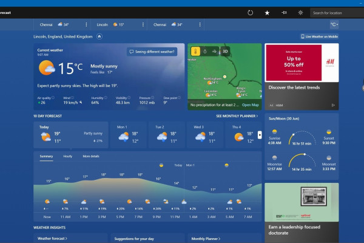Click sun marker above Mon 1 timeline
364x243 pixels.
(x=226, y=165)
